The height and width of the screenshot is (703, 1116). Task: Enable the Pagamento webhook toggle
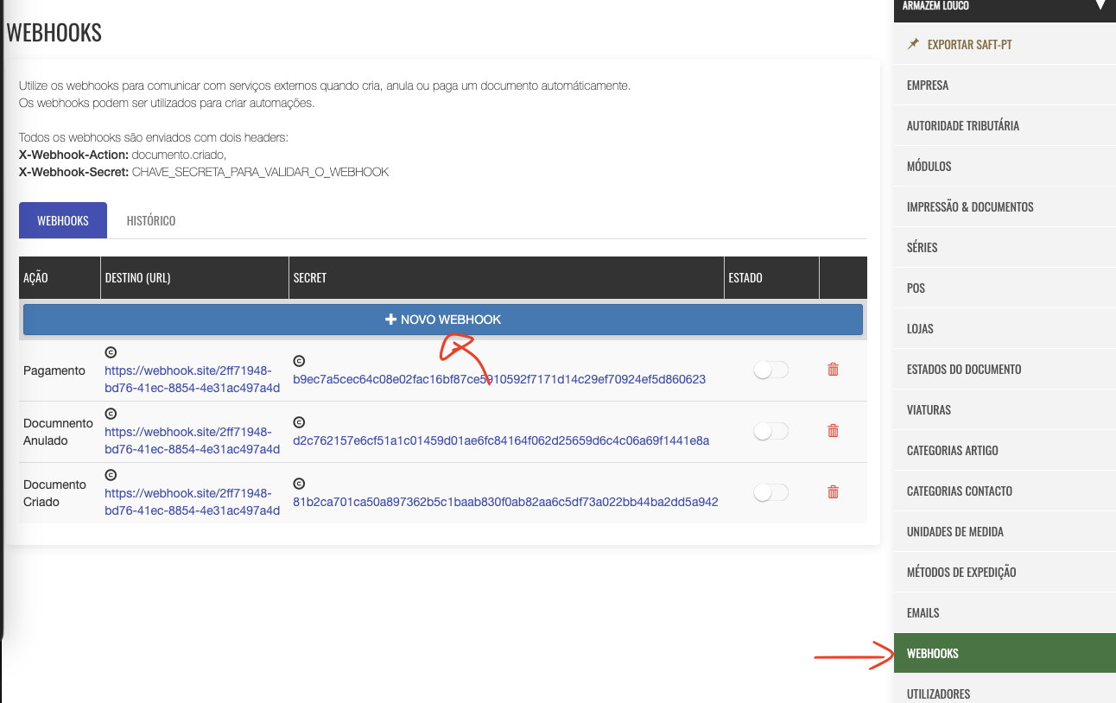tap(770, 369)
